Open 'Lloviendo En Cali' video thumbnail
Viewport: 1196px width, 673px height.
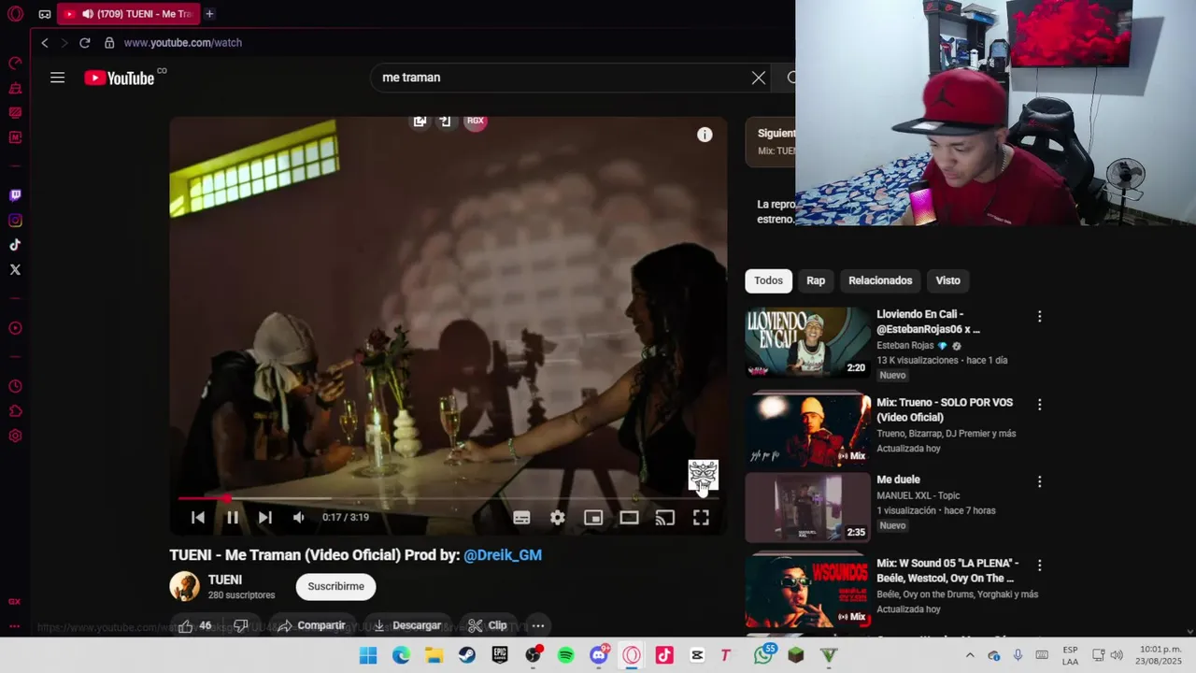[x=807, y=342]
